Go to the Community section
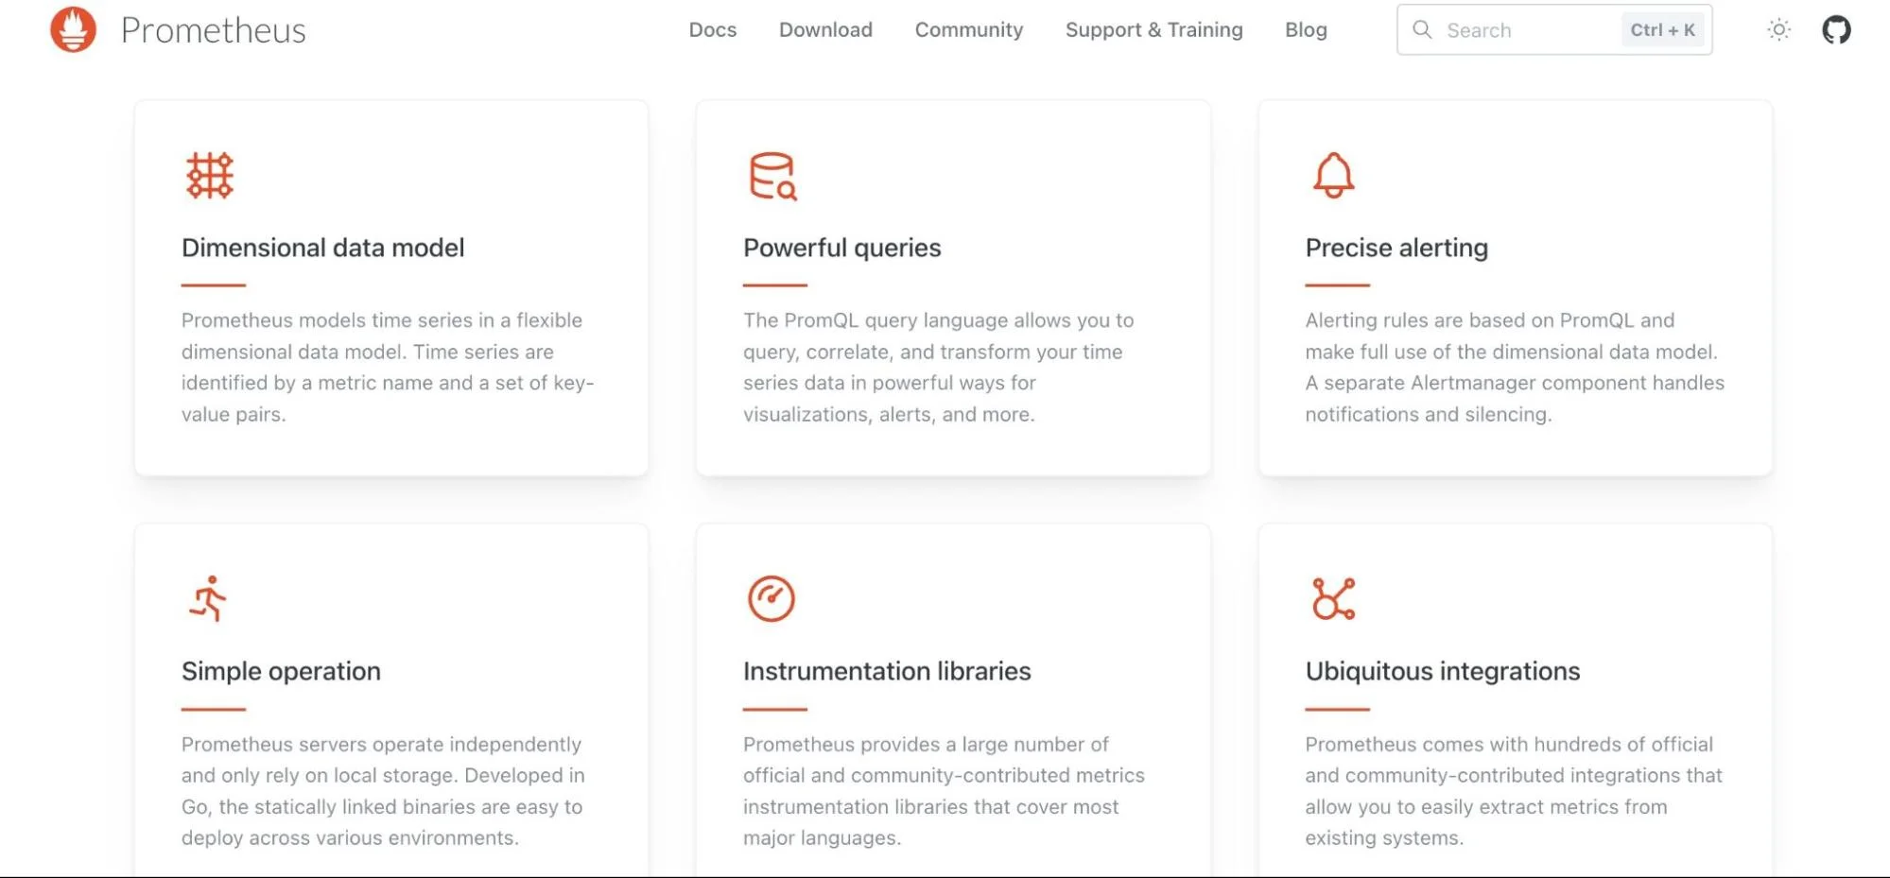1890x878 pixels. pos(969,29)
